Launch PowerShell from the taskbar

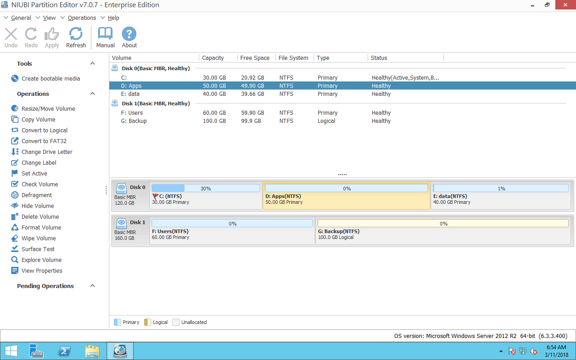click(64, 351)
